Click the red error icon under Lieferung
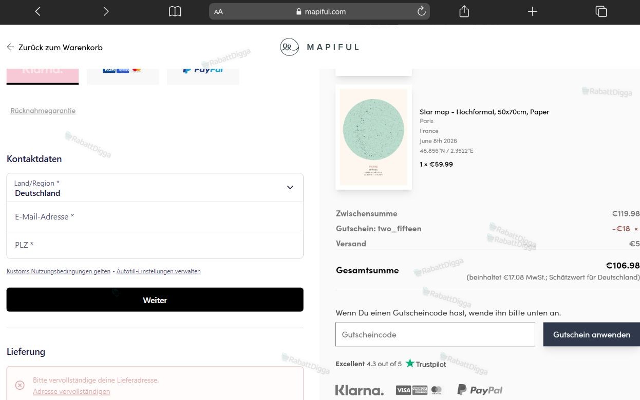Image resolution: width=640 pixels, height=400 pixels. tap(20, 385)
